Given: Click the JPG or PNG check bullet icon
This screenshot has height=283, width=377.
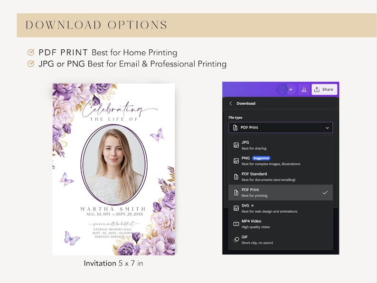Looking at the screenshot, I should click(x=31, y=64).
